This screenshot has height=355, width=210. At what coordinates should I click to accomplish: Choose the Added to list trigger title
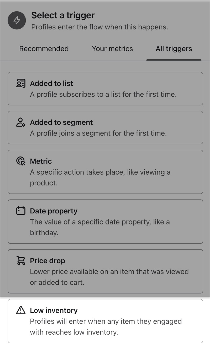click(x=51, y=83)
